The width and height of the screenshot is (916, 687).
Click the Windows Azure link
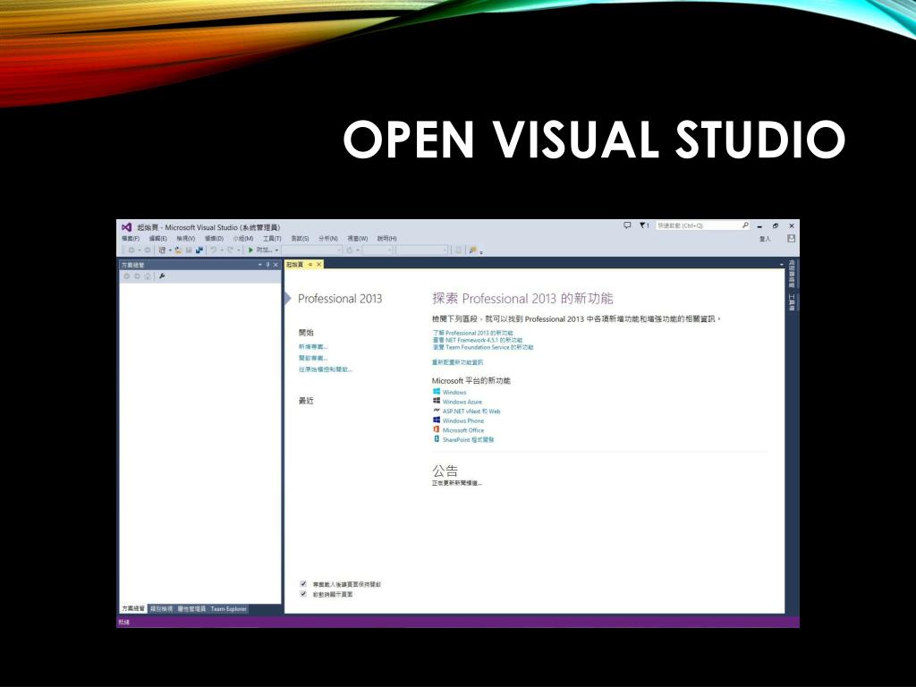tap(462, 402)
